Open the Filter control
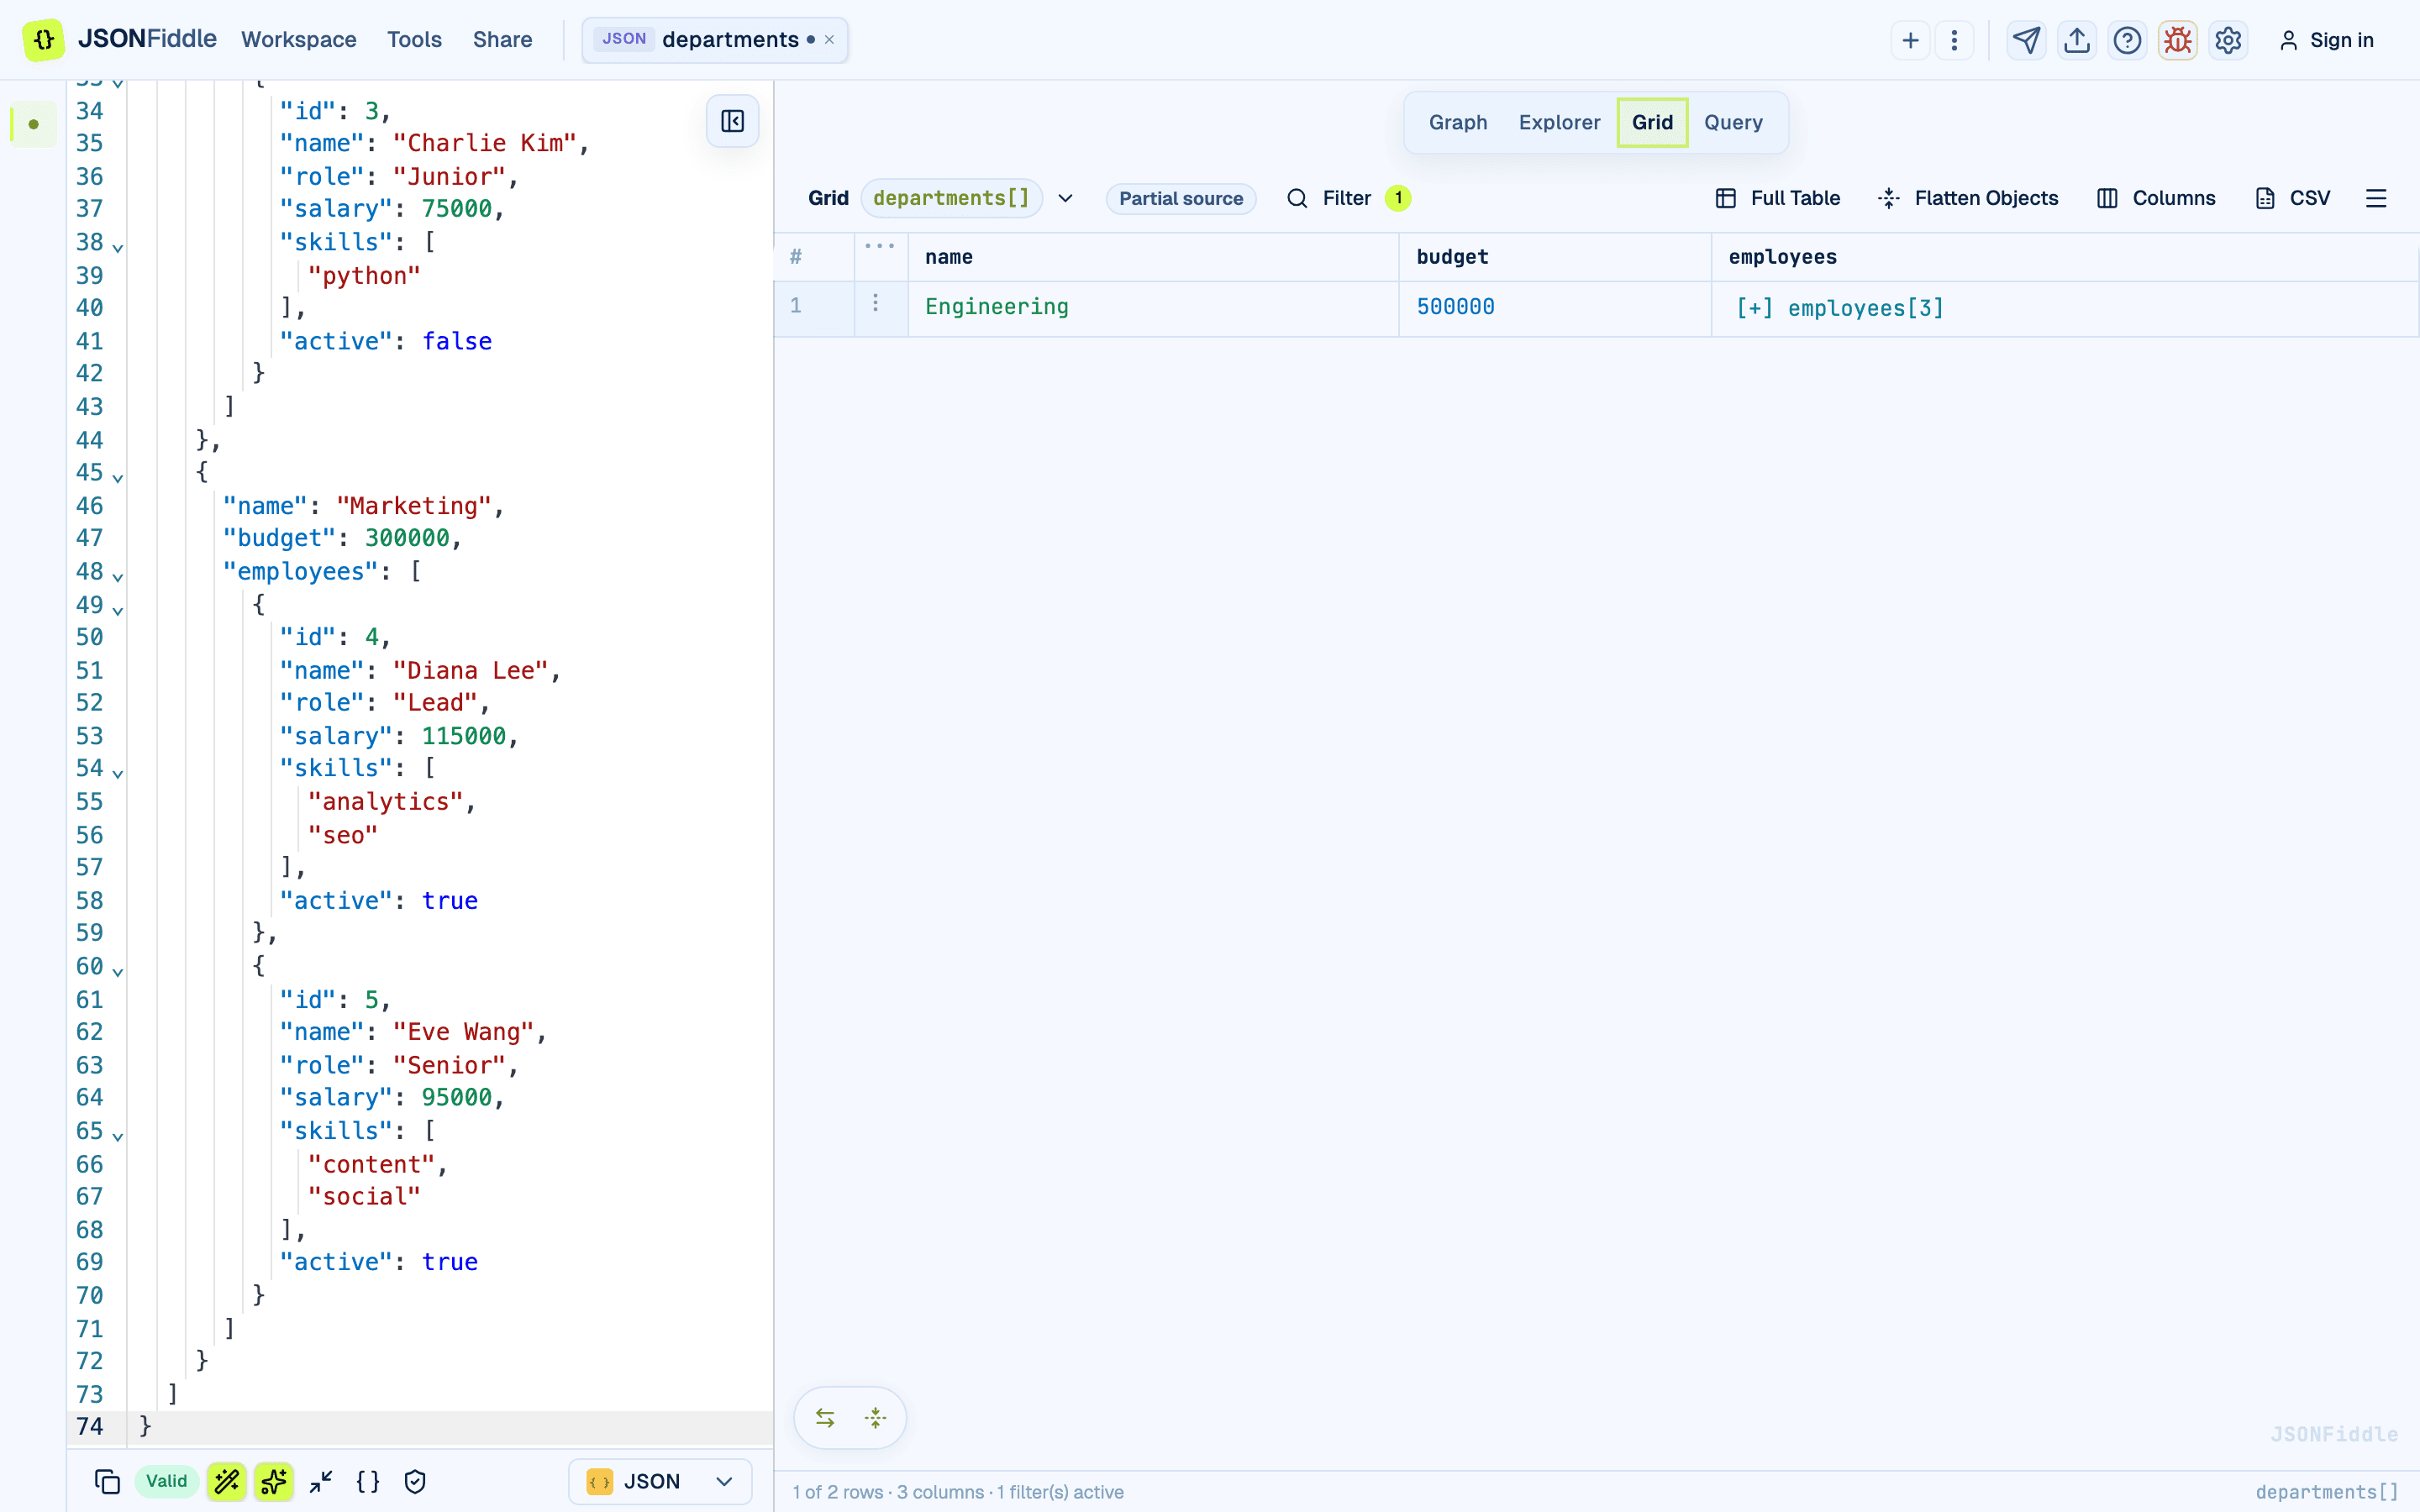 tap(1348, 198)
